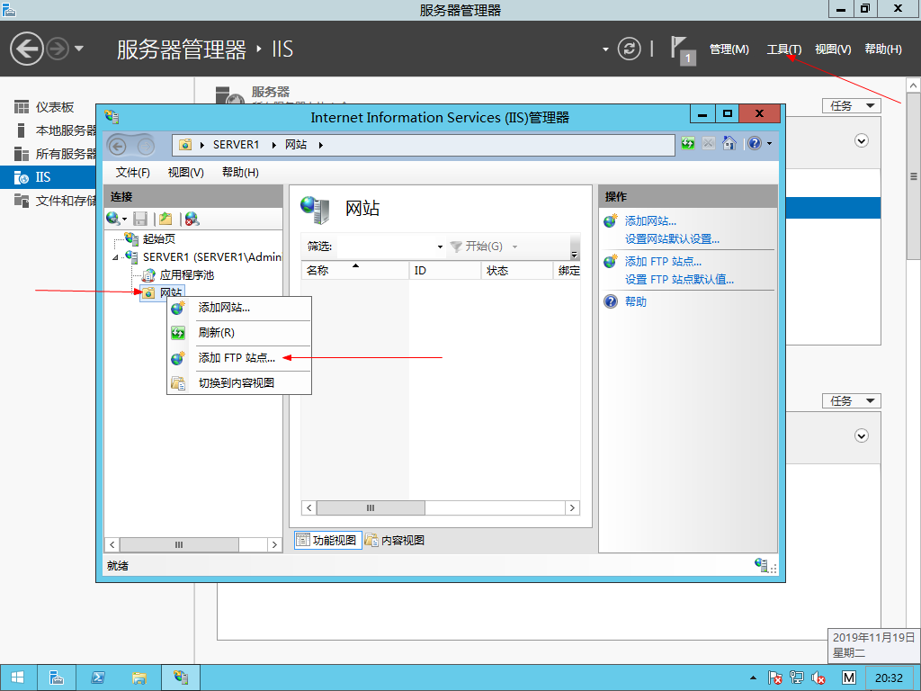Click create connection globe icon in Connections pane
The width and height of the screenshot is (921, 691).
pyautogui.click(x=112, y=219)
